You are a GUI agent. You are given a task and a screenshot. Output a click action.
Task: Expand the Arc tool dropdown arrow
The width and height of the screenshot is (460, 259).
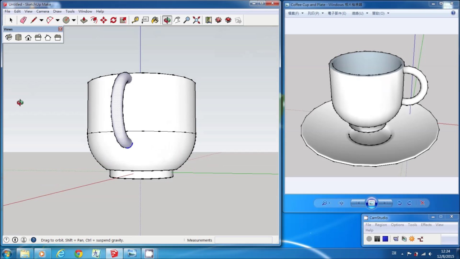57,20
